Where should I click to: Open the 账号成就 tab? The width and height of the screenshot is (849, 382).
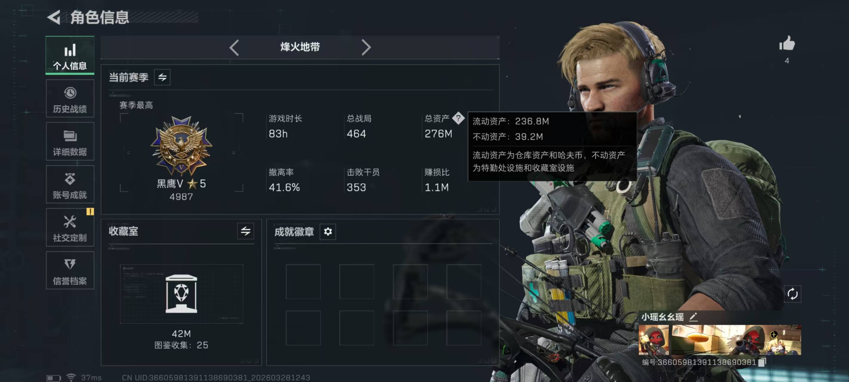(70, 184)
